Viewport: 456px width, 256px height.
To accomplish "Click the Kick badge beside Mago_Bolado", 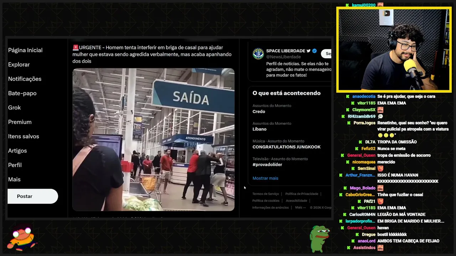I will (x=346, y=188).
